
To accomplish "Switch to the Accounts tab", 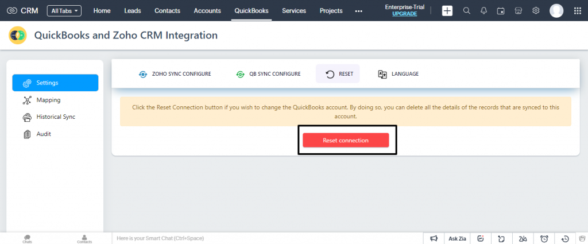I will (x=207, y=10).
